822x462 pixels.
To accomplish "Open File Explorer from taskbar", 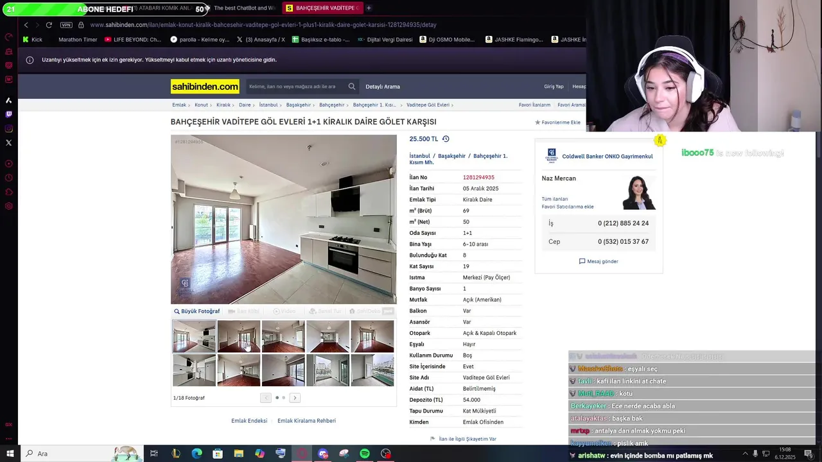I will [x=238, y=454].
